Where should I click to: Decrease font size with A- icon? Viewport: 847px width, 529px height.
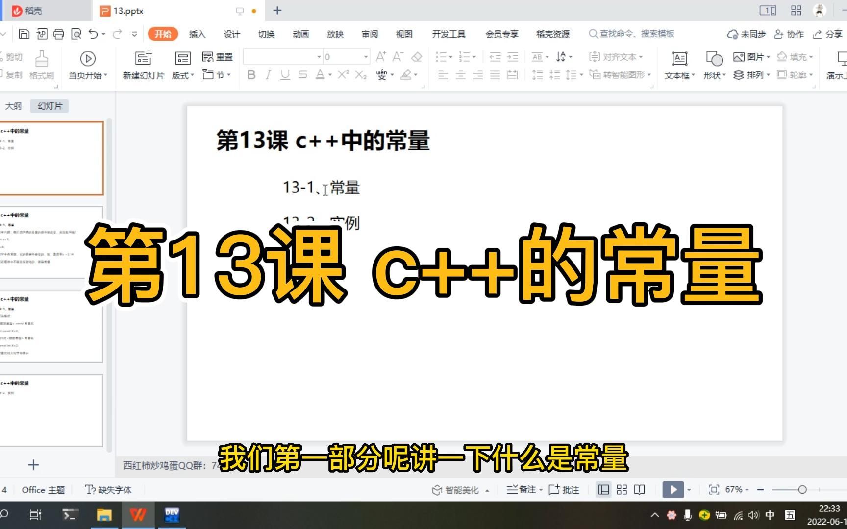click(x=398, y=57)
